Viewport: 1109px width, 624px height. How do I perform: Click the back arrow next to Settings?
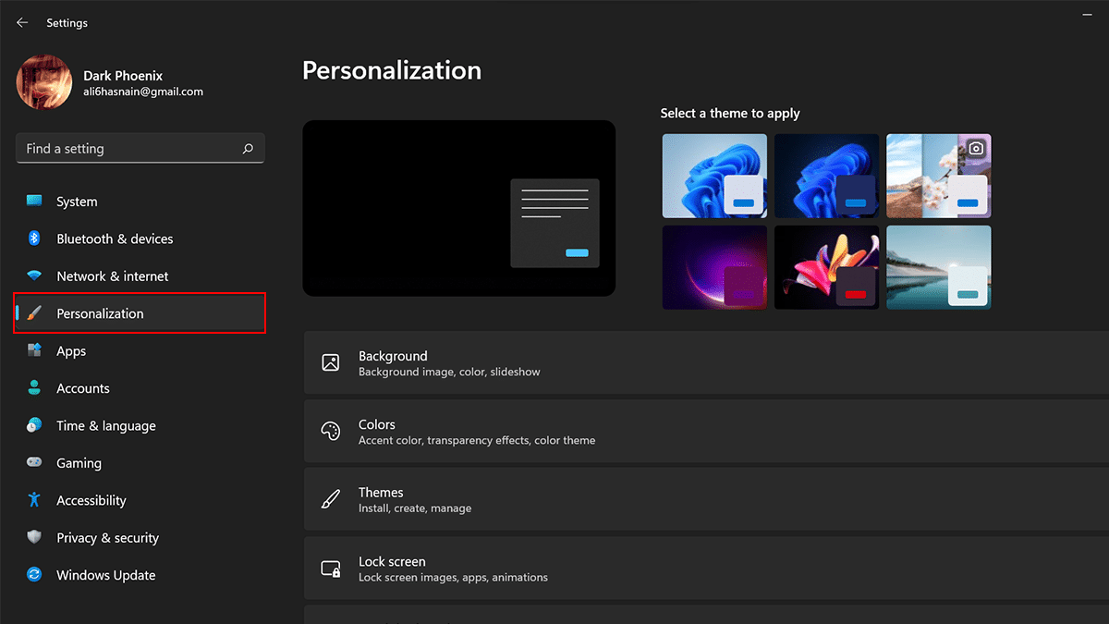[x=22, y=22]
